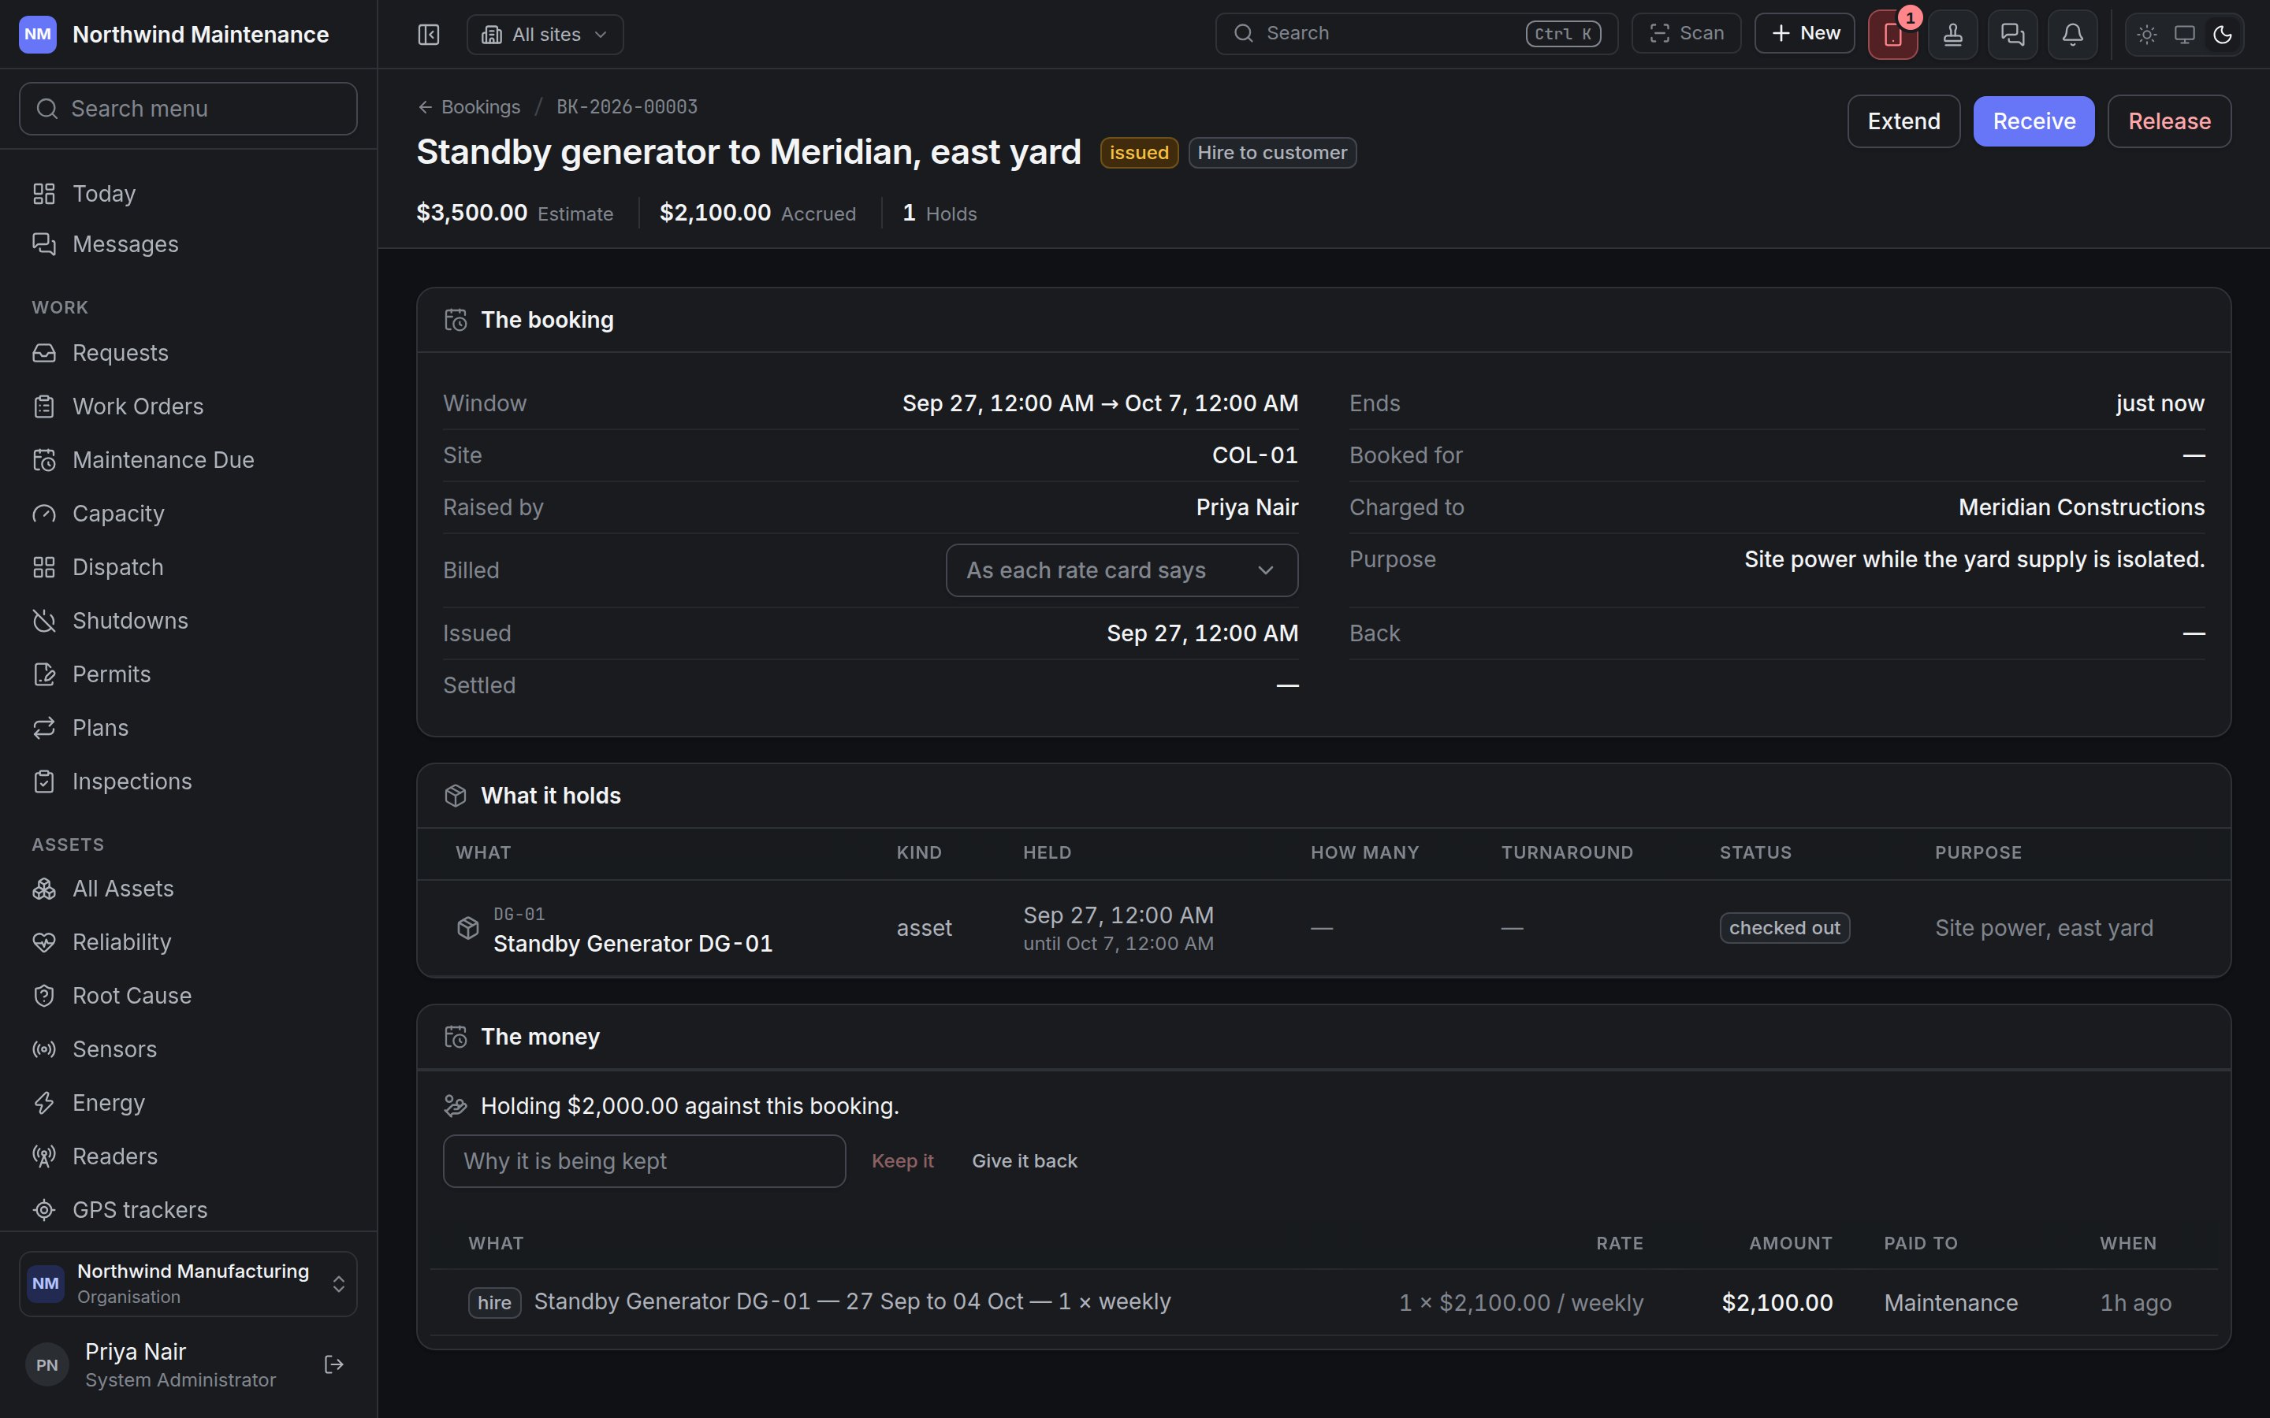The image size is (2270, 1418).
Task: Go back to Bookings breadcrumb
Action: tap(469, 107)
